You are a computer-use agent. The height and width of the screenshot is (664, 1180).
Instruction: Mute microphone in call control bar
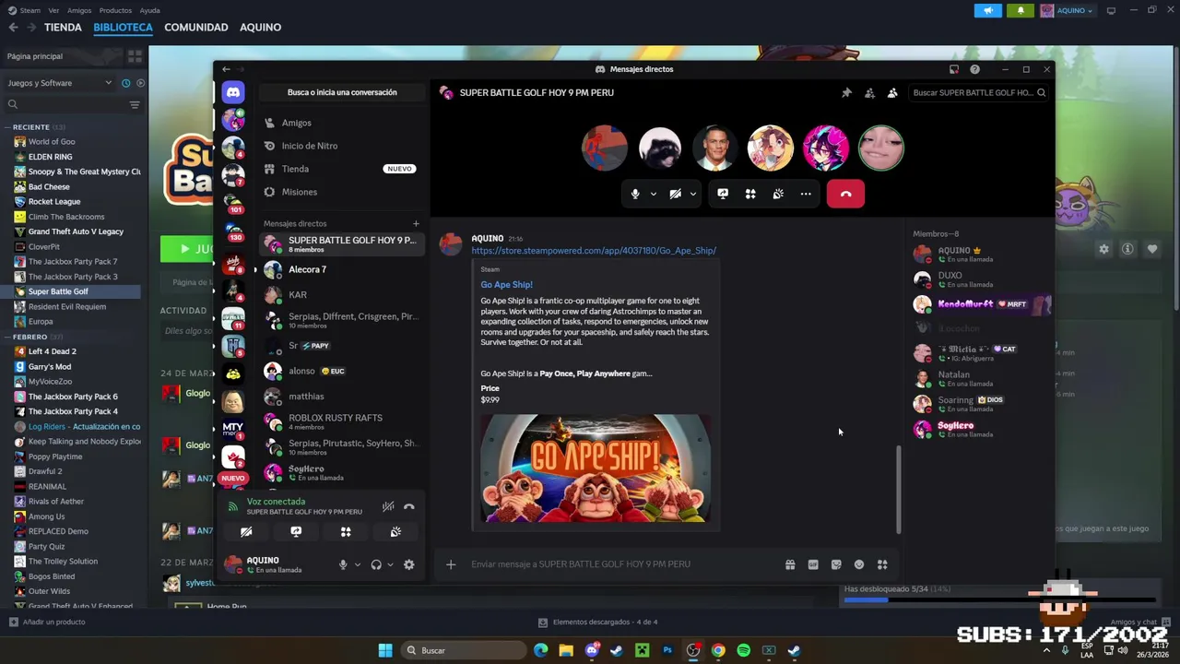635,194
